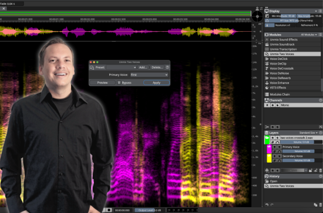Image resolution: width=323 pixels, height=213 pixels.
Task: Click the undo arrow in History panel
Action: click(267, 205)
